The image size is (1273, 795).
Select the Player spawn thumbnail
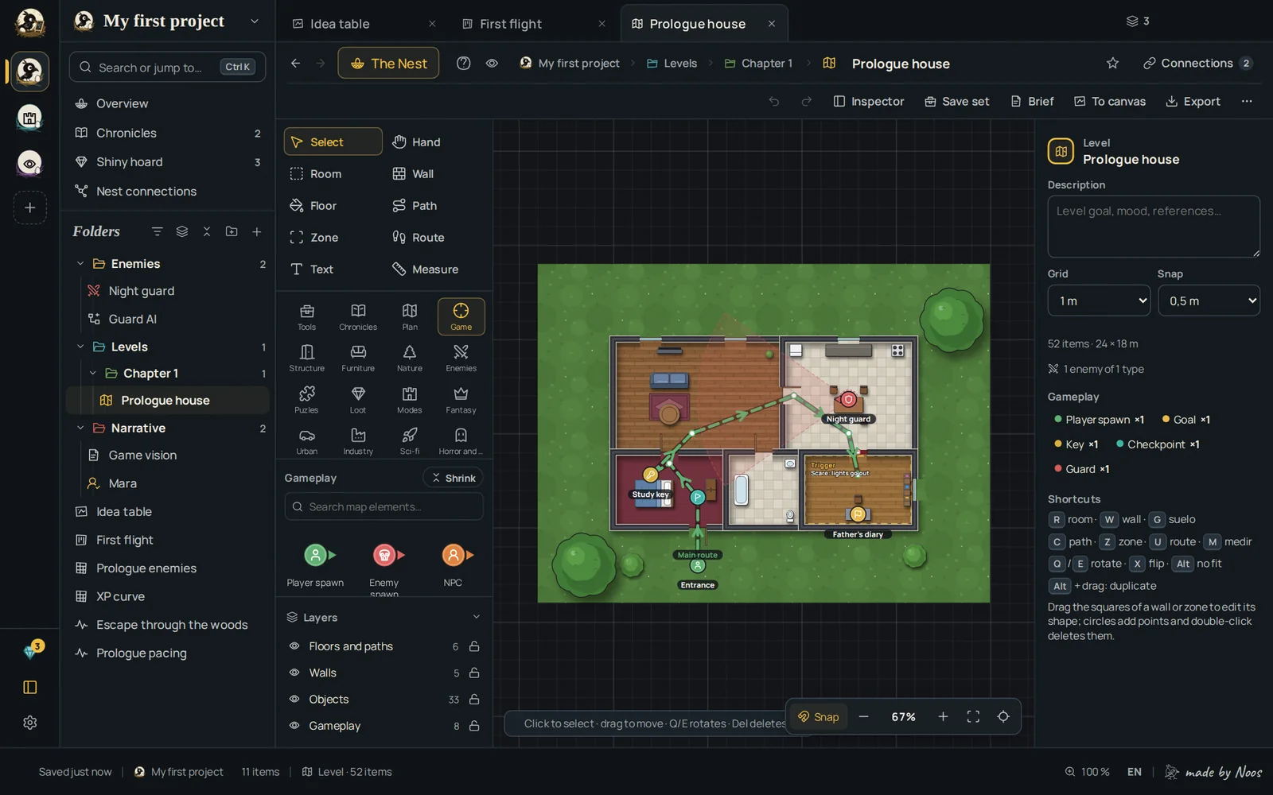pos(316,564)
